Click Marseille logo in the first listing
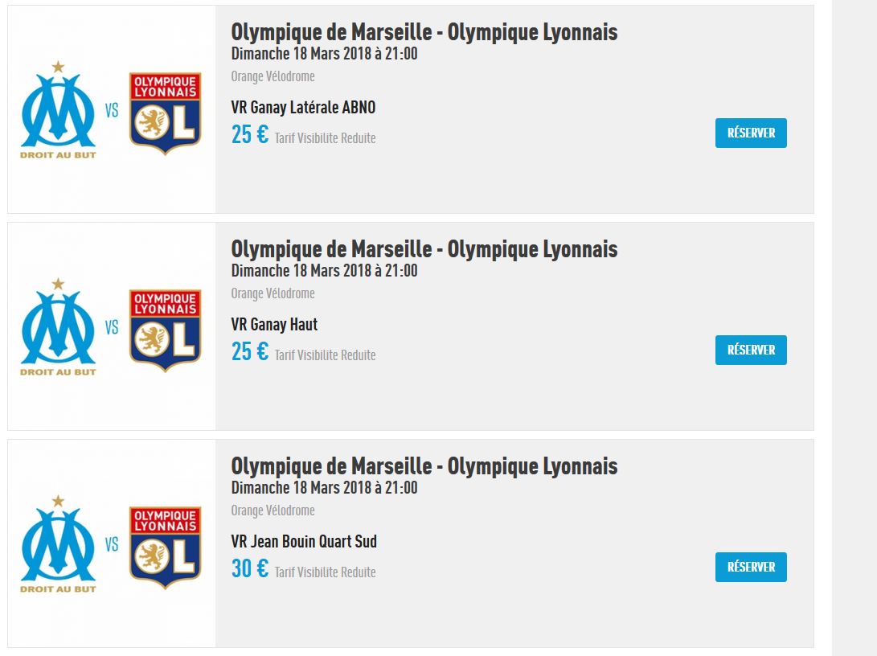The image size is (877, 656). pyautogui.click(x=58, y=109)
